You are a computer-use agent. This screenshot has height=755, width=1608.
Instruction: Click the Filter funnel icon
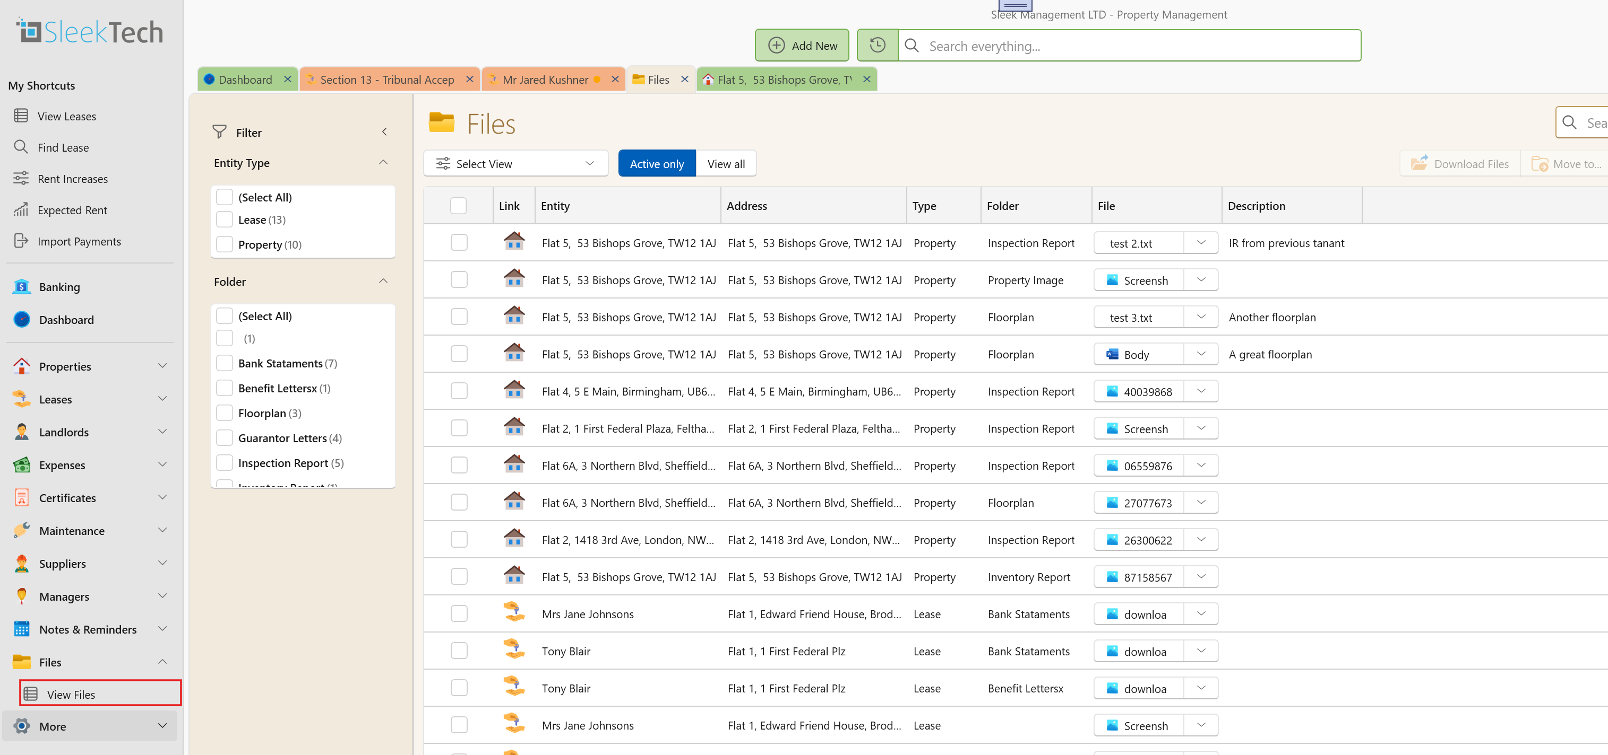tap(219, 132)
